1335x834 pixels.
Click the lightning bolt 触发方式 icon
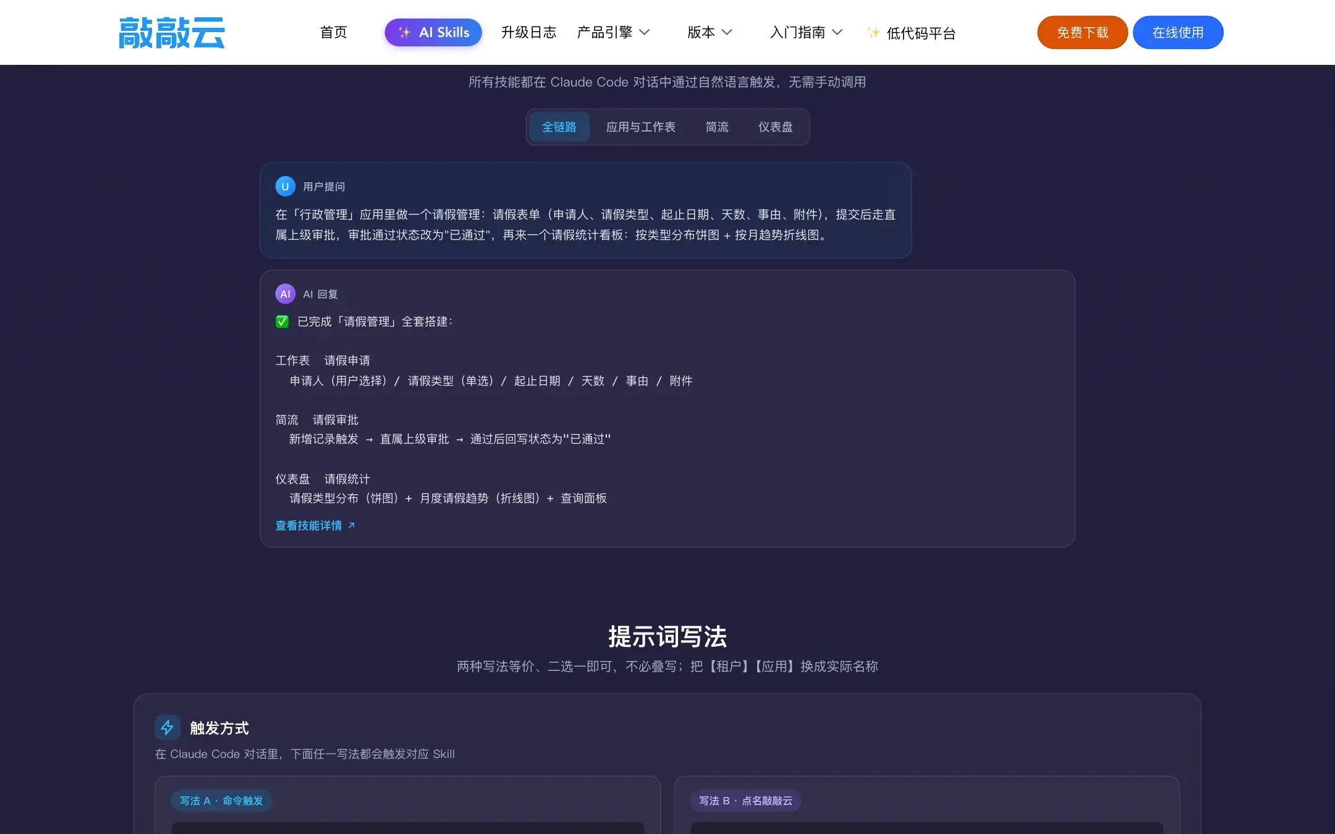pyautogui.click(x=167, y=728)
